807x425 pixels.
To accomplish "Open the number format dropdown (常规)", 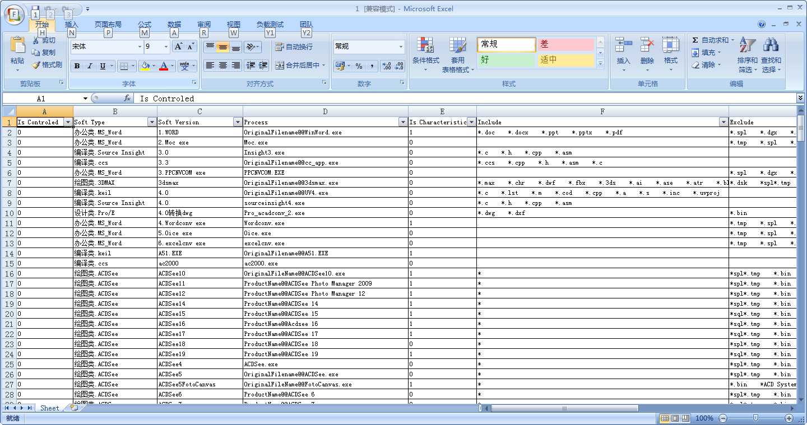I will click(x=401, y=46).
